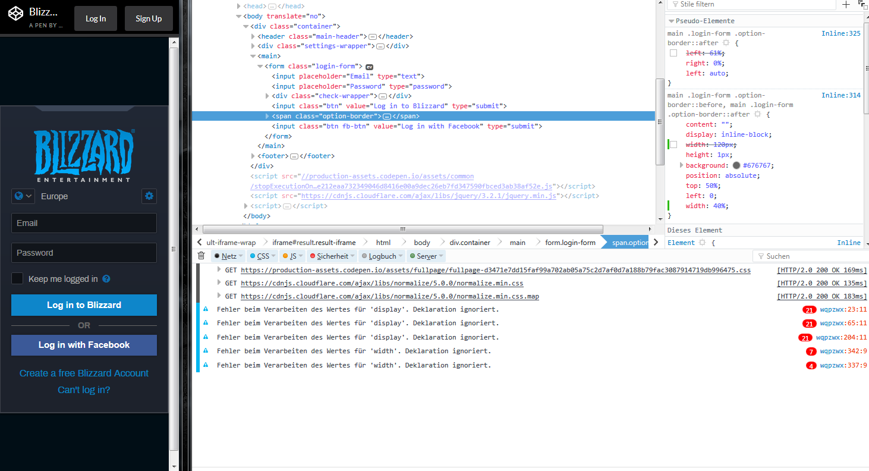The width and height of the screenshot is (869, 471).
Task: Click Log in to Blizzard button
Action: point(84,305)
